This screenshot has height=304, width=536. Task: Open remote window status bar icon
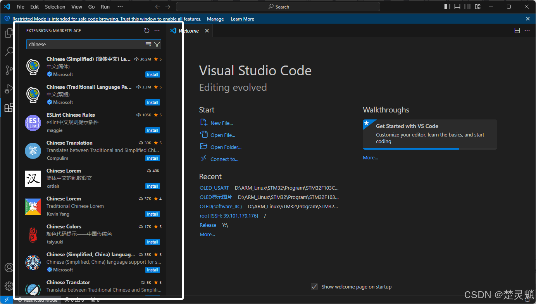point(7,300)
